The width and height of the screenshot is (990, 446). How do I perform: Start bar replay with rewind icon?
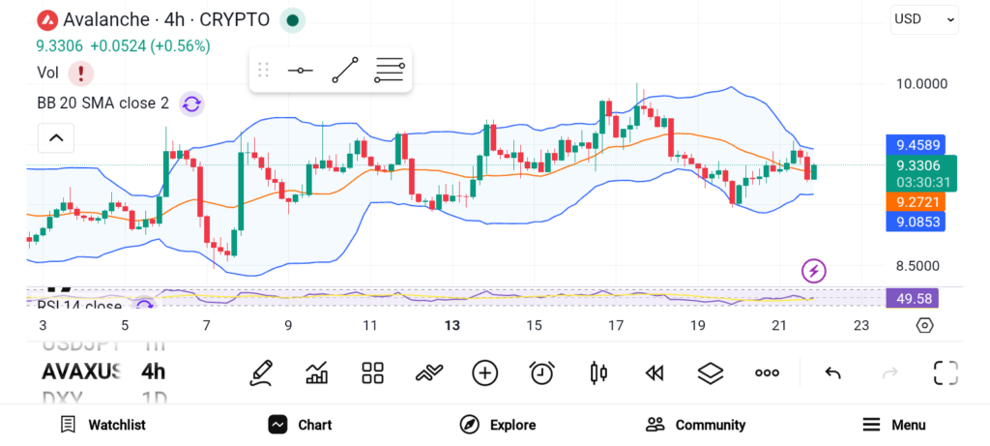tap(655, 372)
